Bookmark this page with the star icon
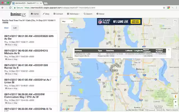Screen dimensions: 179x112 (164, 8)
